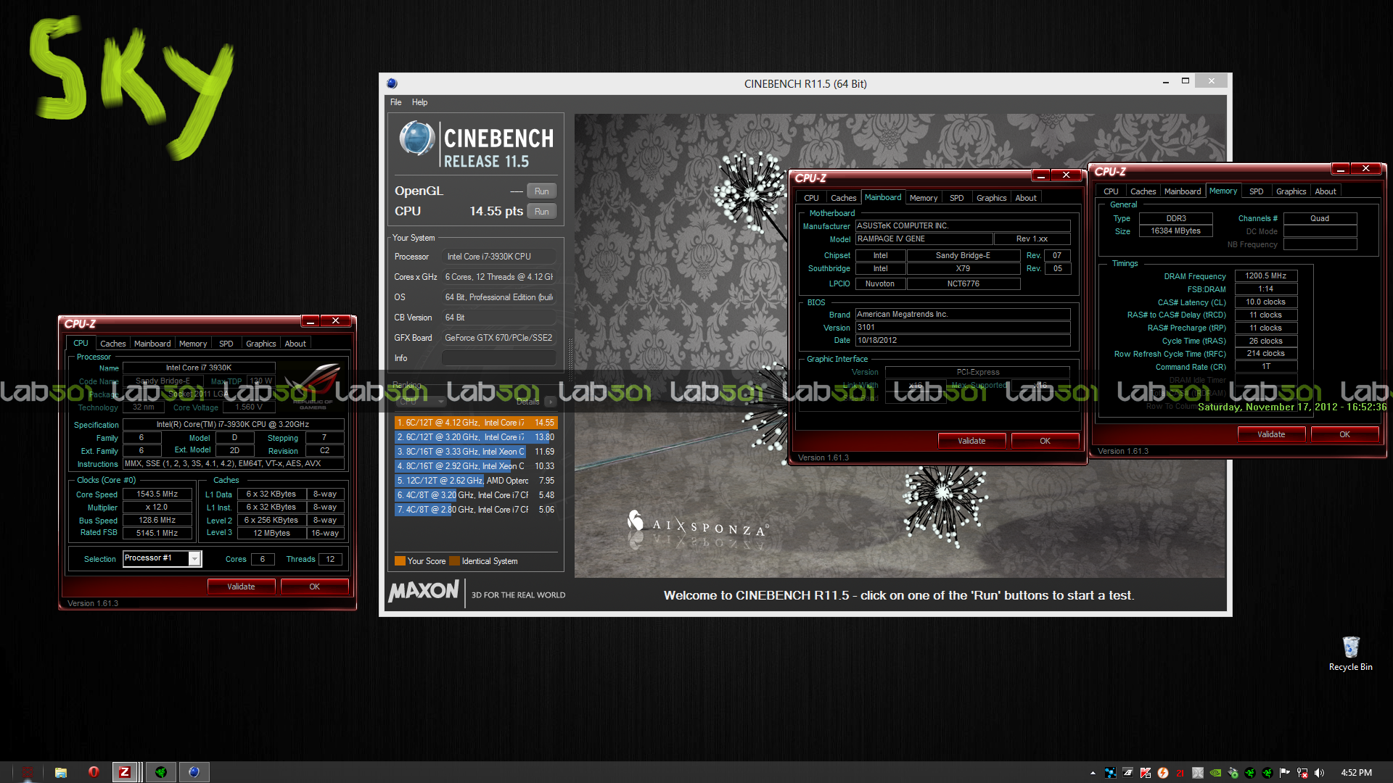Viewport: 1393px width, 783px height.
Task: Click the Info text field in Cinebench
Action: [499, 358]
